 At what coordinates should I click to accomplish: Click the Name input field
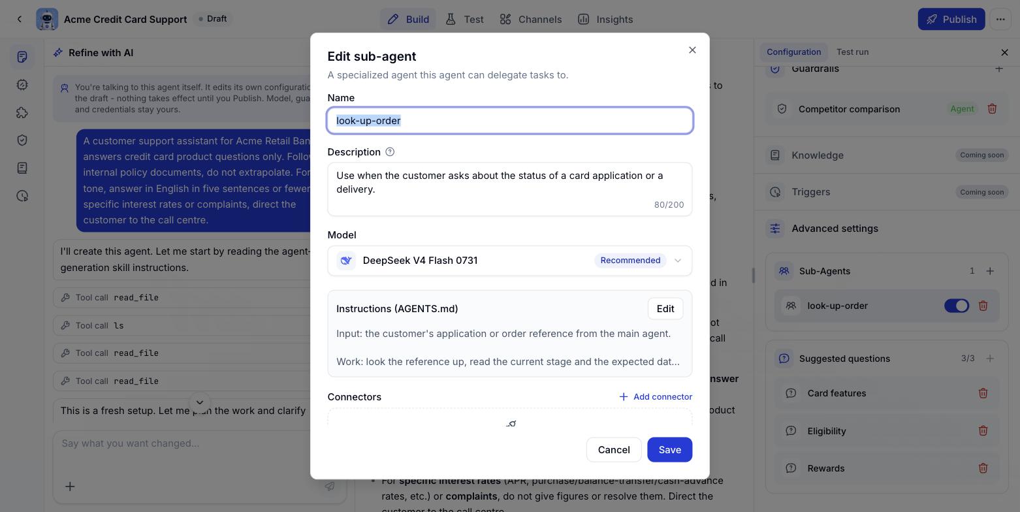pyautogui.click(x=509, y=121)
